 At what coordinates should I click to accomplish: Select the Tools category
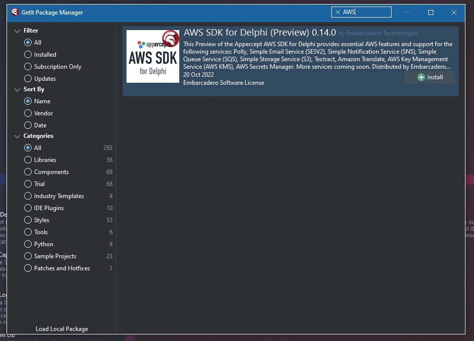[x=36, y=232]
